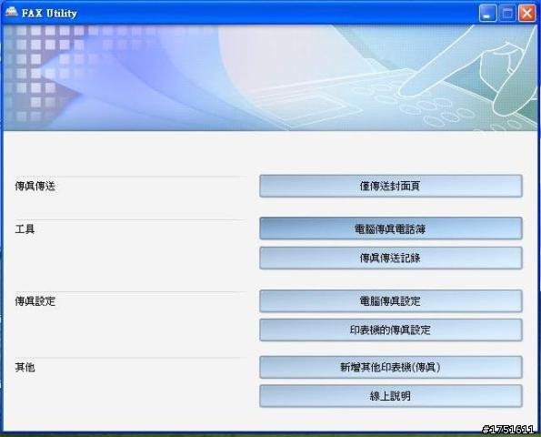The image size is (541, 437).
Task: Select 新增其他印表機(傳真) button
Action: 391,367
